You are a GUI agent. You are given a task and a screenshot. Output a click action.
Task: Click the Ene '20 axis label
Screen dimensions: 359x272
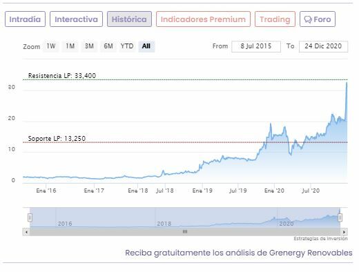(274, 191)
